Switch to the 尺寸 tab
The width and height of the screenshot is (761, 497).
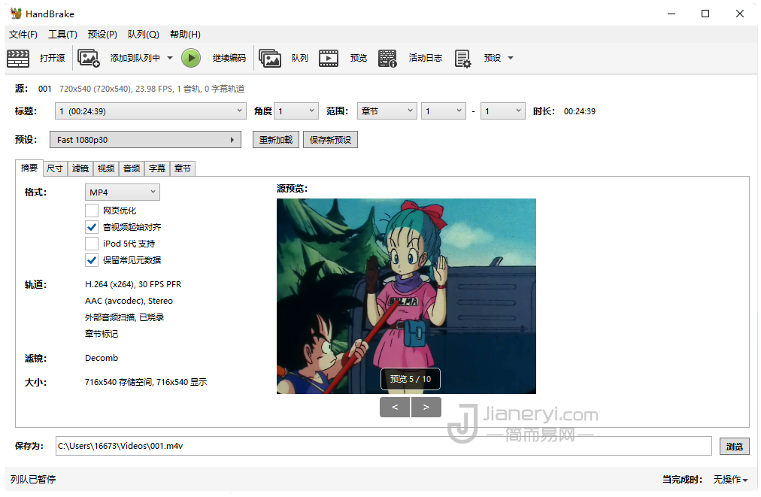(55, 168)
